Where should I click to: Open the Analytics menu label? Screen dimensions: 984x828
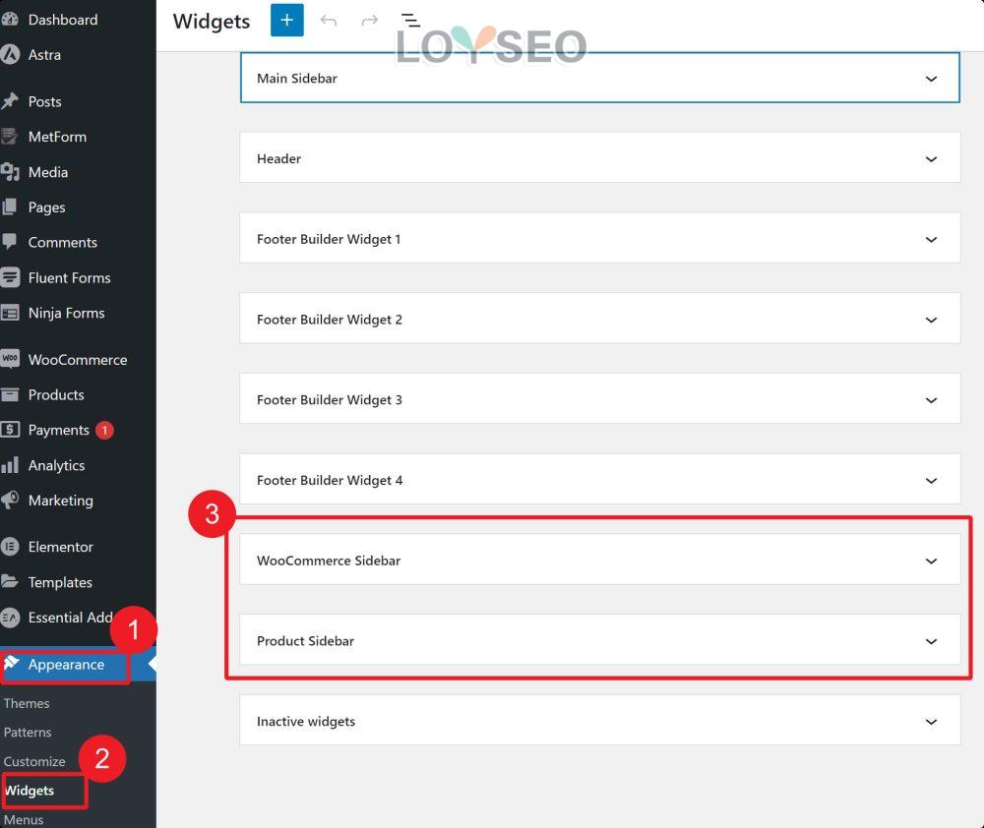pos(56,465)
